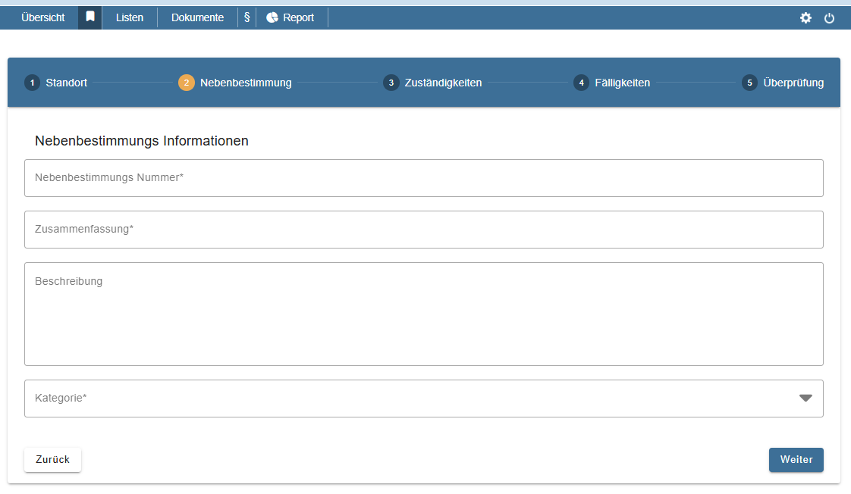Expand the Kategorie dropdown arrow

pos(805,399)
